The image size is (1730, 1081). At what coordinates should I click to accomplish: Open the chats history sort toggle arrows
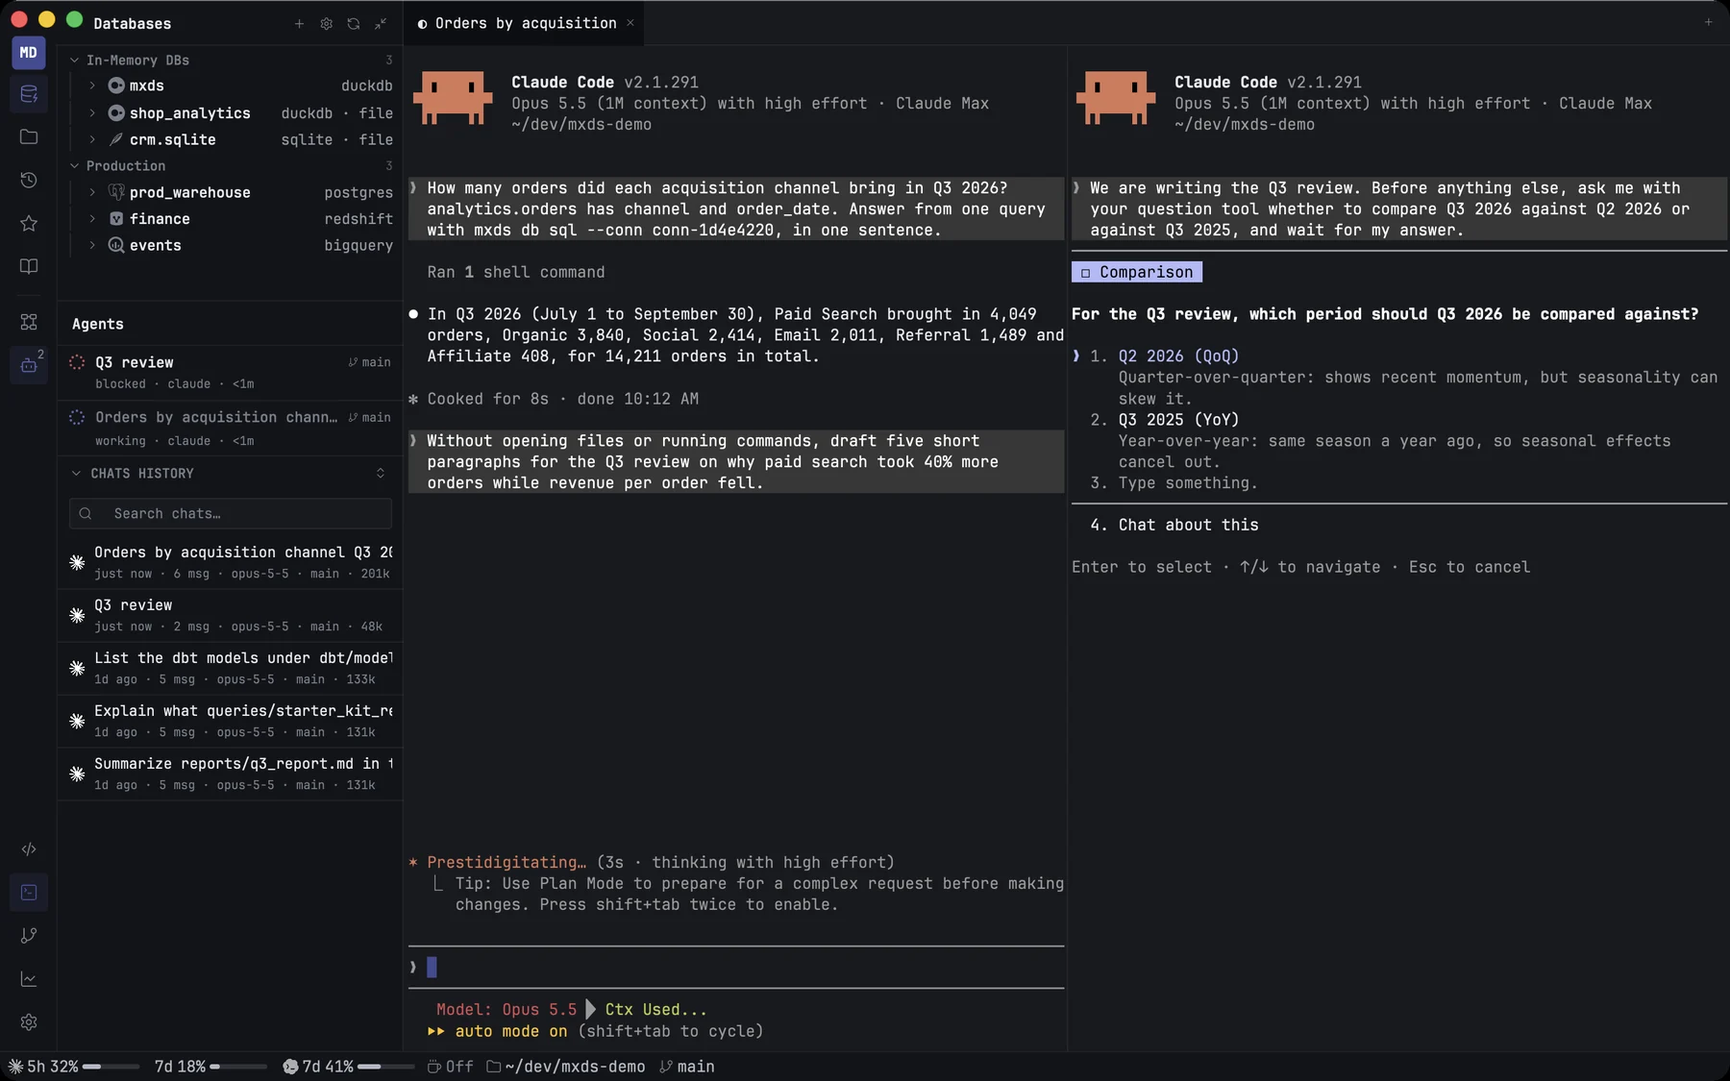tap(381, 473)
